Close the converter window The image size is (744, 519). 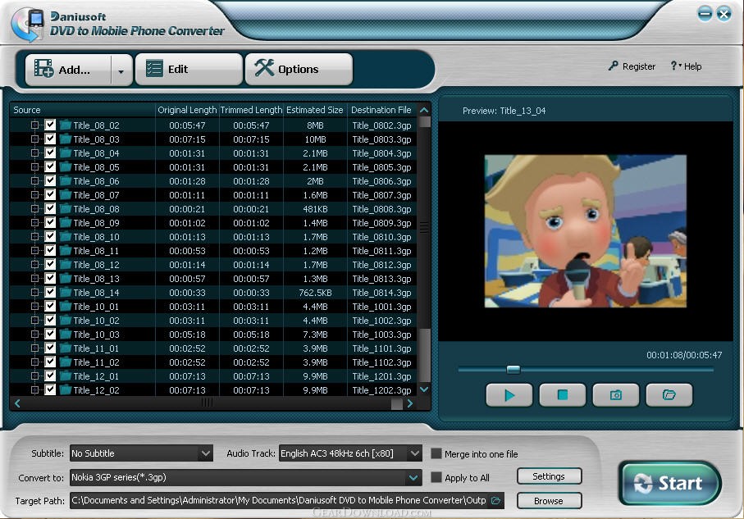pos(724,14)
